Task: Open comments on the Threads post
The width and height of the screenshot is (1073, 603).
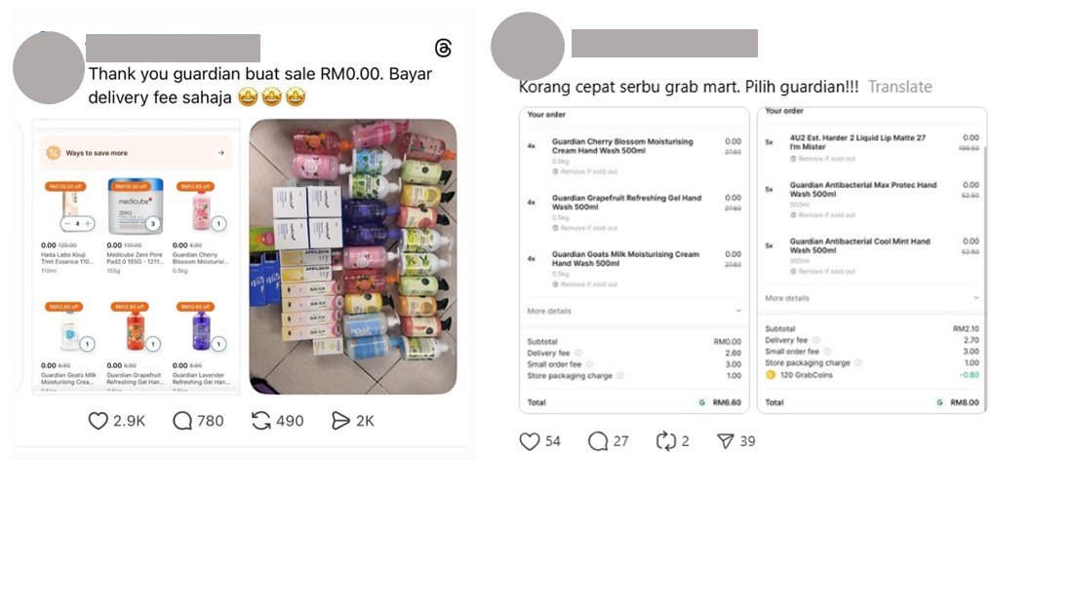Action: [182, 421]
